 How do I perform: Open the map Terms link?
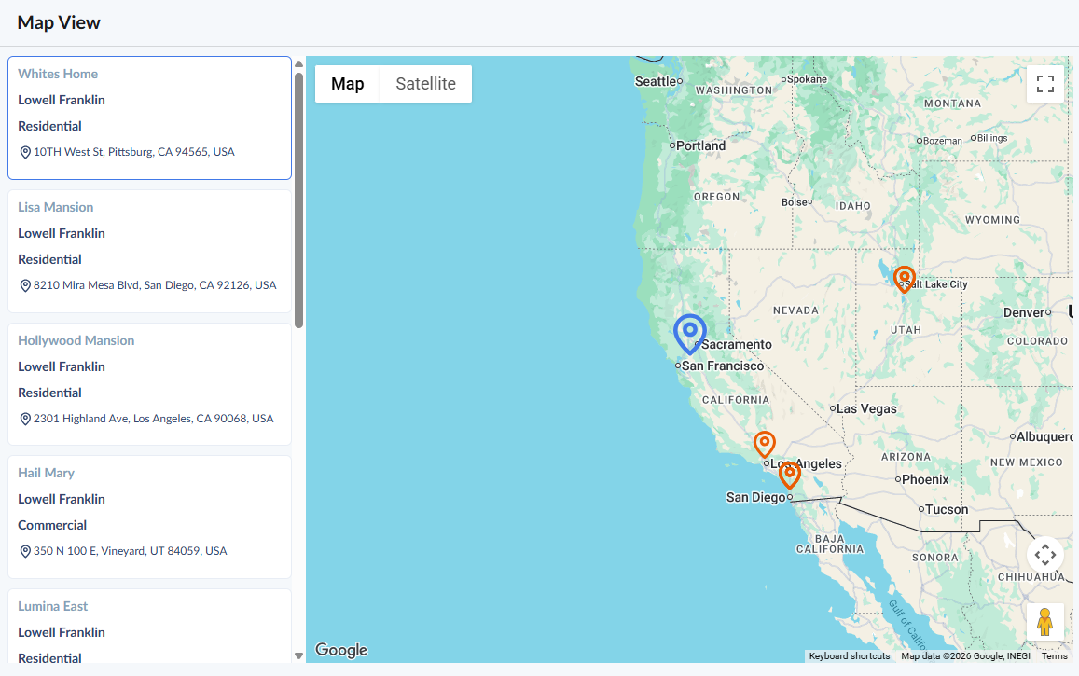click(1054, 656)
